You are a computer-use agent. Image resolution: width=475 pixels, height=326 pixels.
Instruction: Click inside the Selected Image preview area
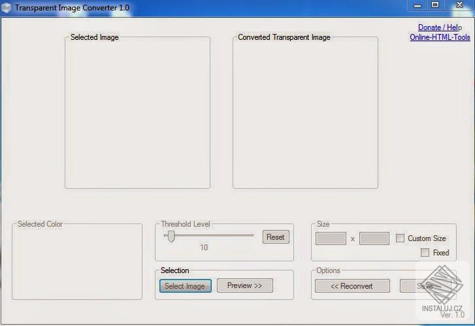137,114
